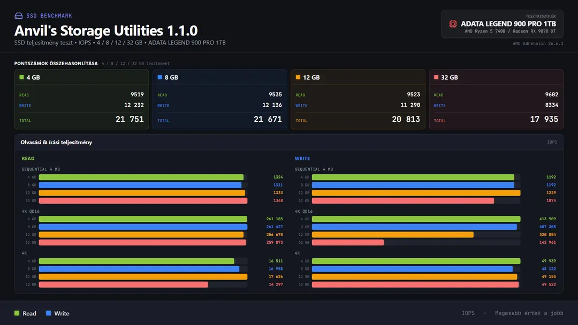
Task: Click the title "Anvil's Storage Utilities 1.1.0"
Action: (106, 30)
